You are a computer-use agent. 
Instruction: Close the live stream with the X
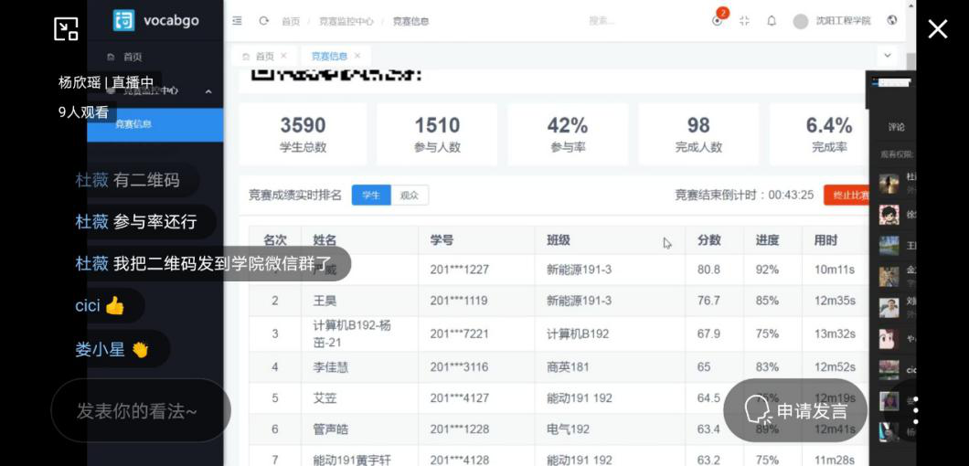point(937,29)
